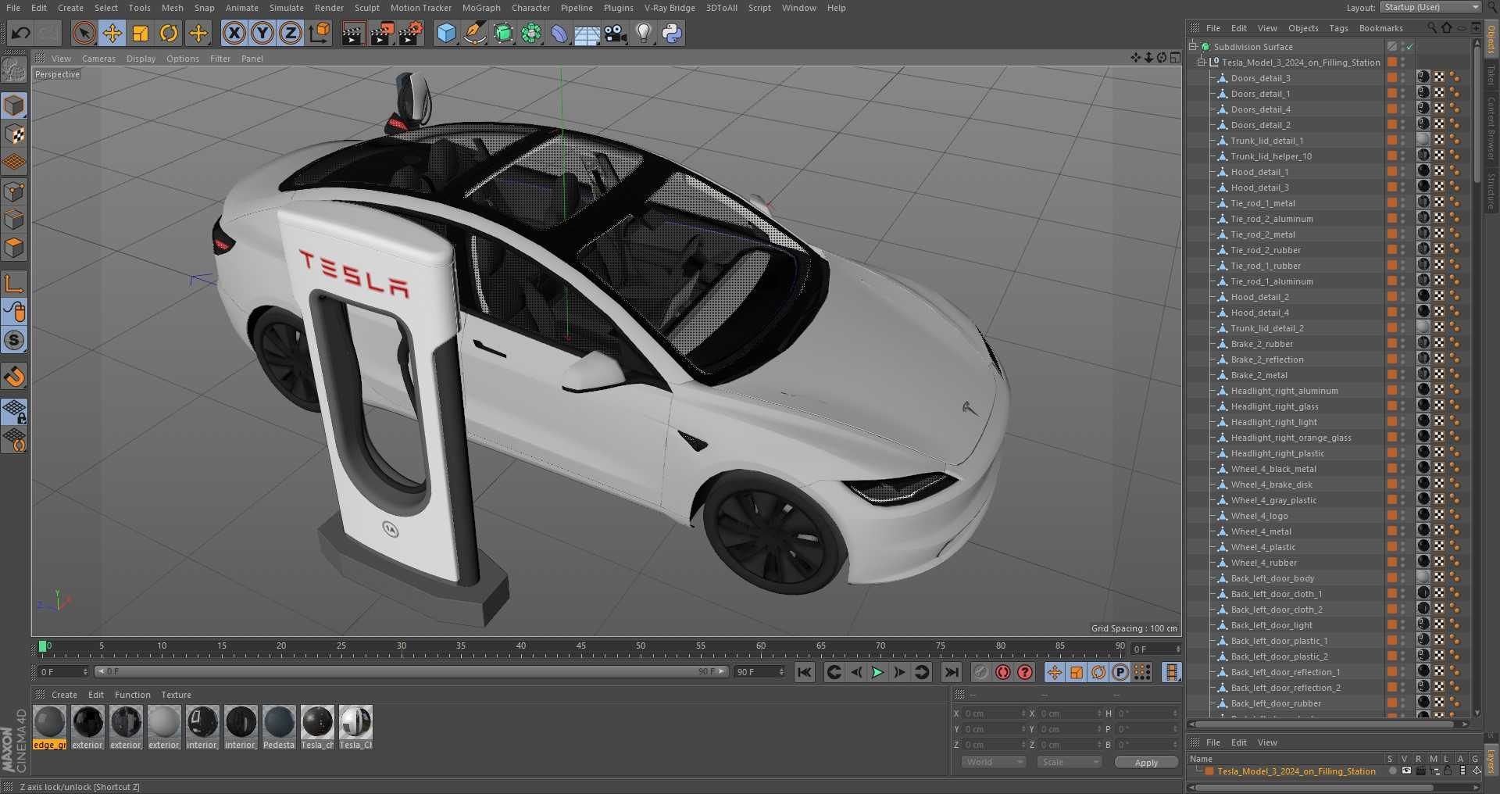
Task: Open material manager Texture menu
Action: (176, 695)
